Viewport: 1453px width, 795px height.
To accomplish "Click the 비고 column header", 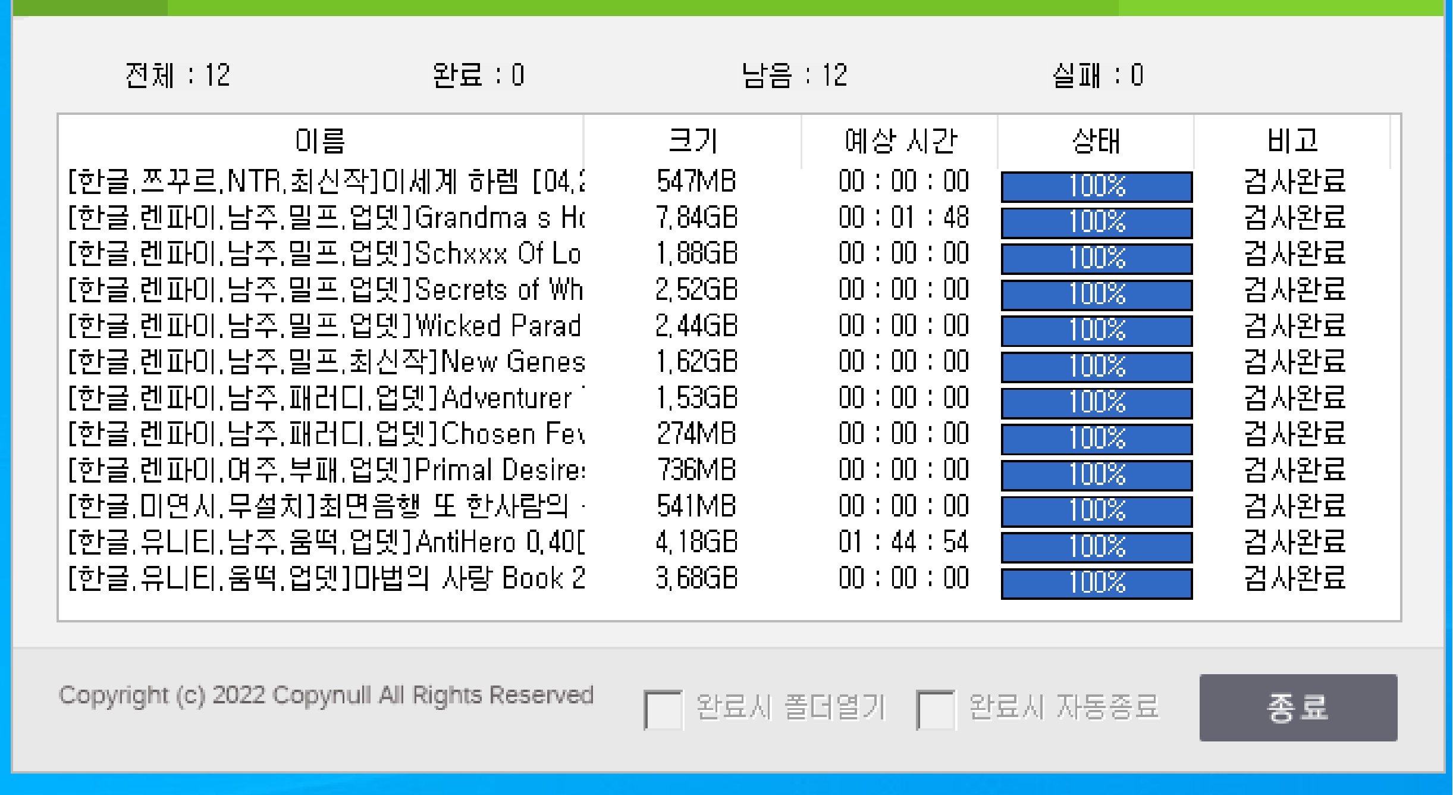I will (1292, 141).
